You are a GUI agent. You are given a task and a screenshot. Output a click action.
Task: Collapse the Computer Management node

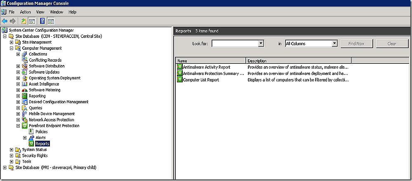[x=11, y=48]
